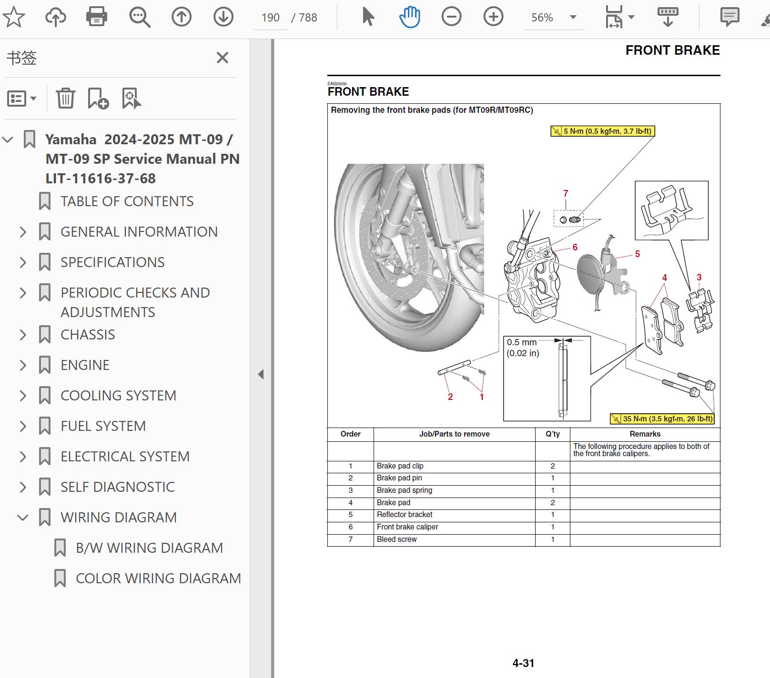Open the ENGINE bookmark
The height and width of the screenshot is (678, 770).
click(x=85, y=365)
